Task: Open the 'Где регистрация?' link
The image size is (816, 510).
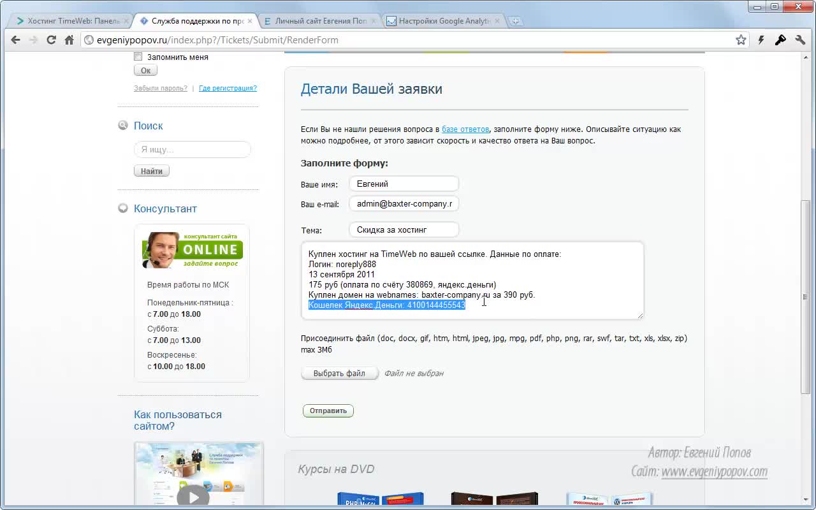Action: pos(228,89)
